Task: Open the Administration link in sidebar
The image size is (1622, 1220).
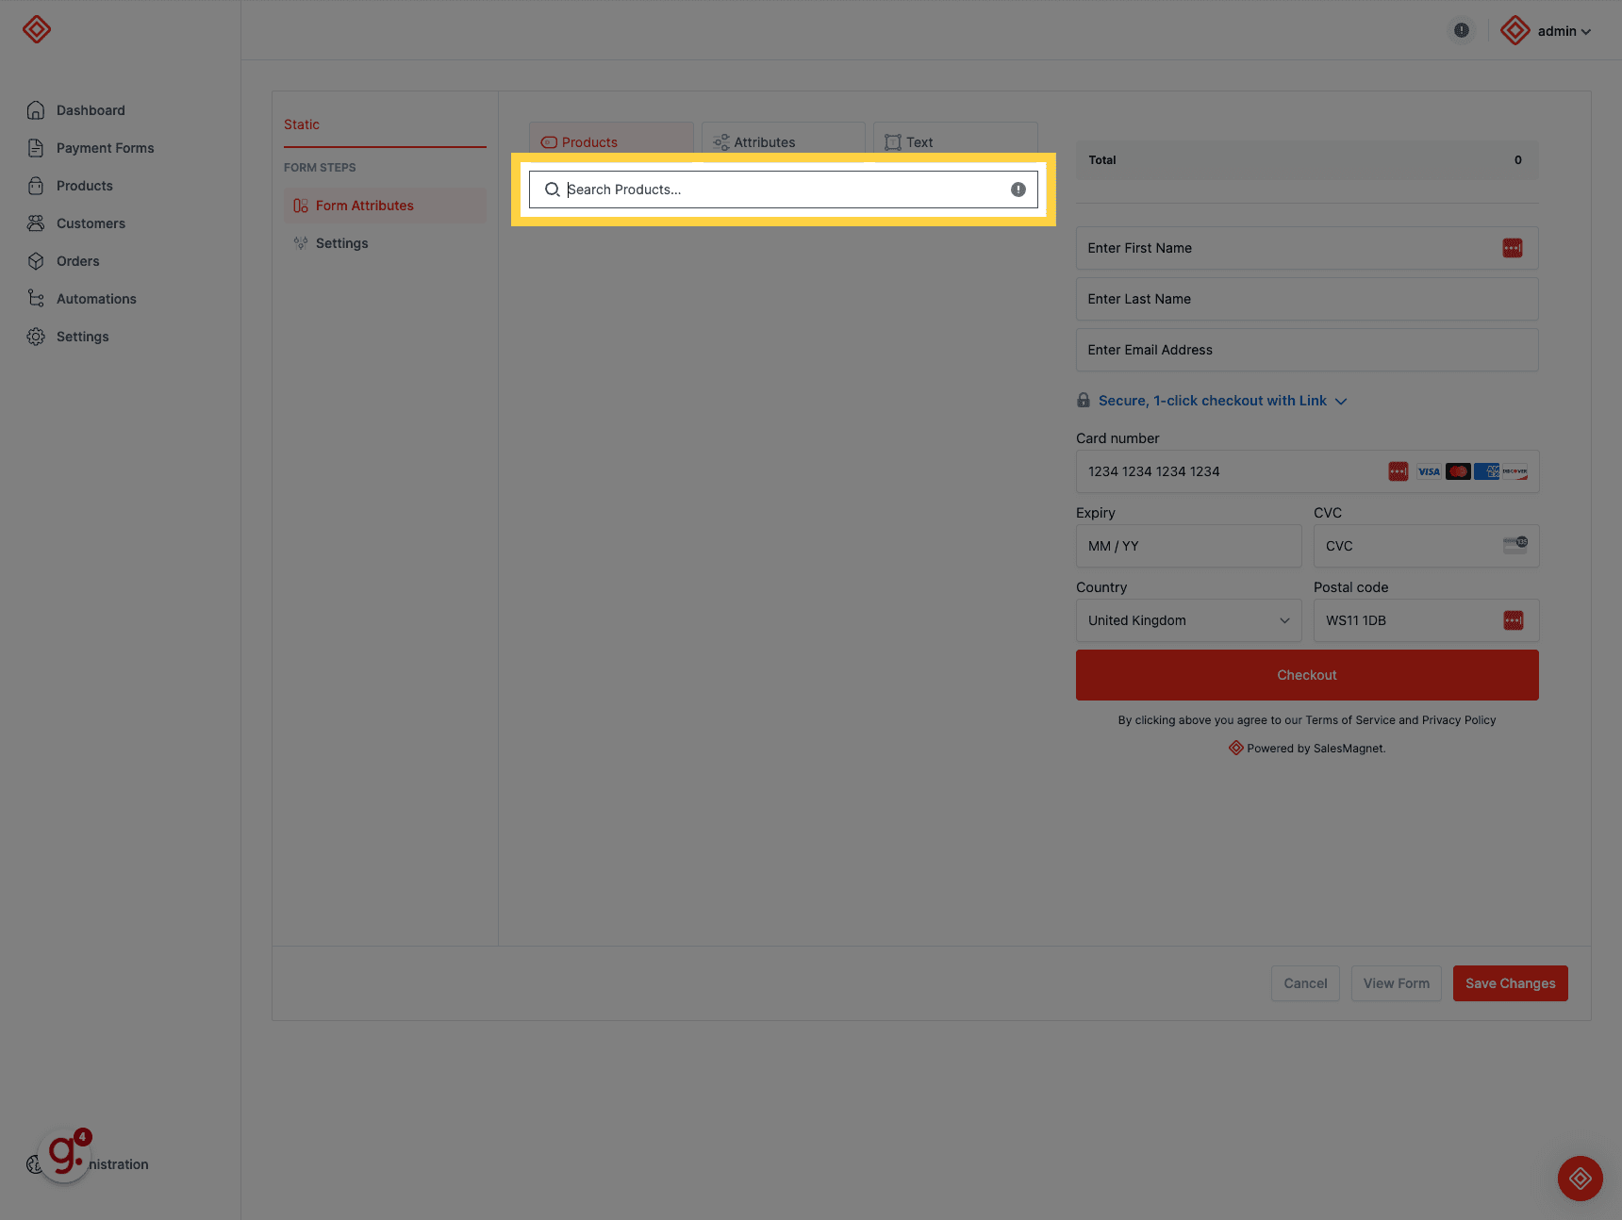Action: (x=119, y=1164)
